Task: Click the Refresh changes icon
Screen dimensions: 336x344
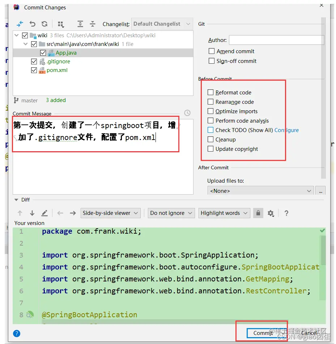Action: (45, 24)
